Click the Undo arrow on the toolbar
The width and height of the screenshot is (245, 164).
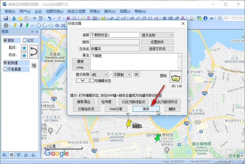pos(49,18)
